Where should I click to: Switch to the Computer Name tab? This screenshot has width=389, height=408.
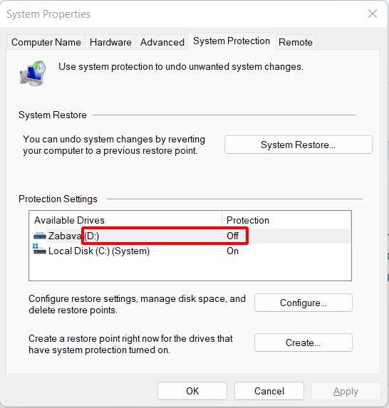(46, 42)
